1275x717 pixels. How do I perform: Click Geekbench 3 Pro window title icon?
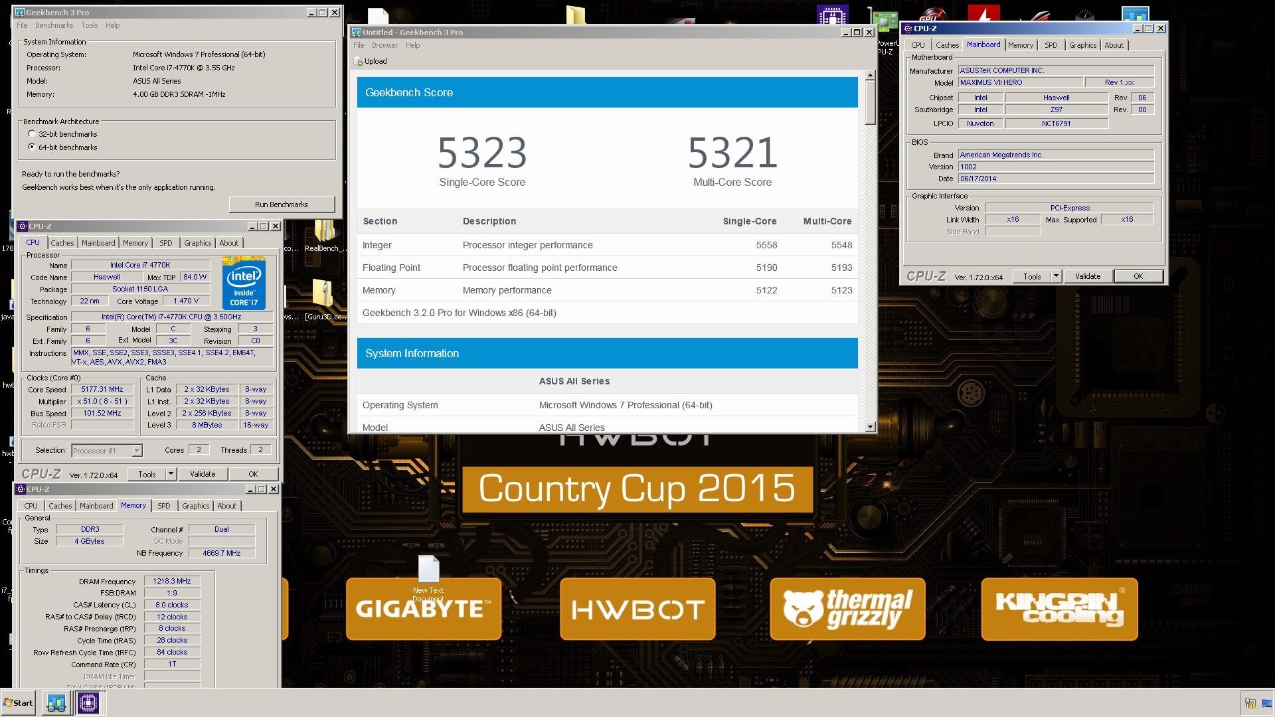[19, 12]
